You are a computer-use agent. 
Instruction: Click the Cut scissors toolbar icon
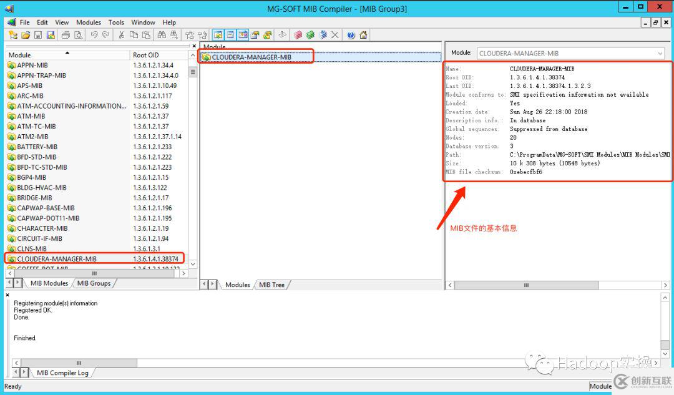(x=121, y=35)
